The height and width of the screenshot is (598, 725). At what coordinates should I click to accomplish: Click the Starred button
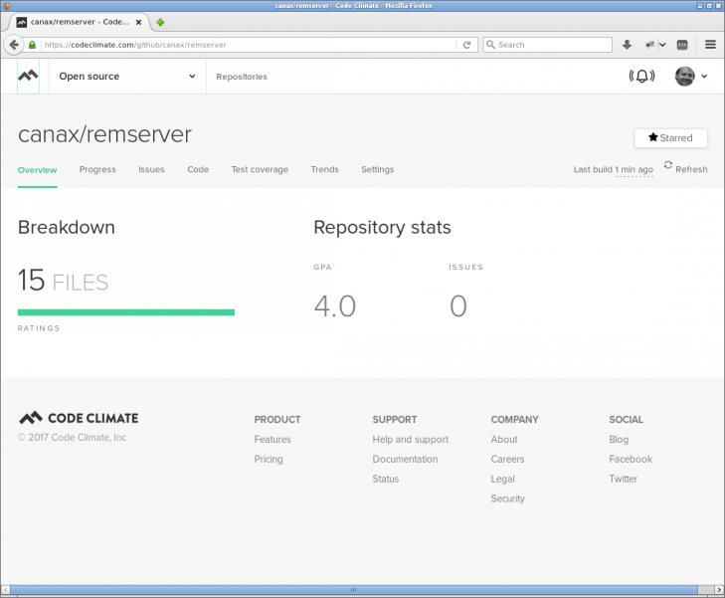tap(670, 138)
